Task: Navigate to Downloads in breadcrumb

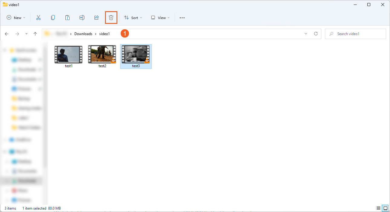Action: tap(83, 34)
